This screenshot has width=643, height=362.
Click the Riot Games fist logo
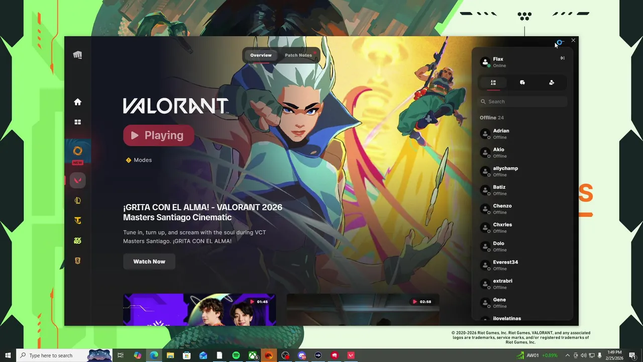77,55
